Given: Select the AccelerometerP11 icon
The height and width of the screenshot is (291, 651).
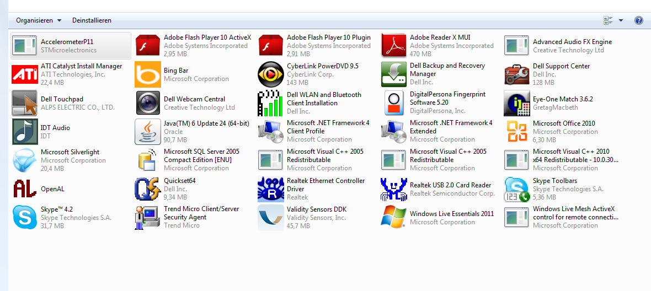Looking at the screenshot, I should (24, 46).
